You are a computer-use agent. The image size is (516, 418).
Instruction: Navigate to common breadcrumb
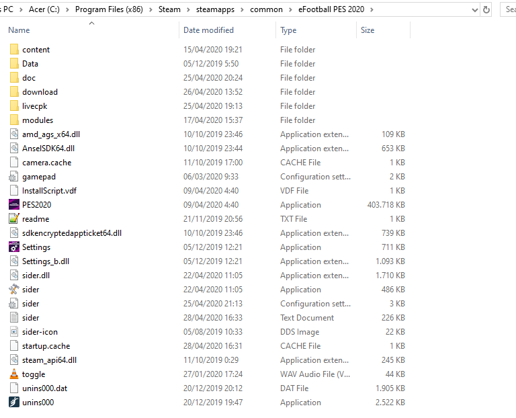266,9
